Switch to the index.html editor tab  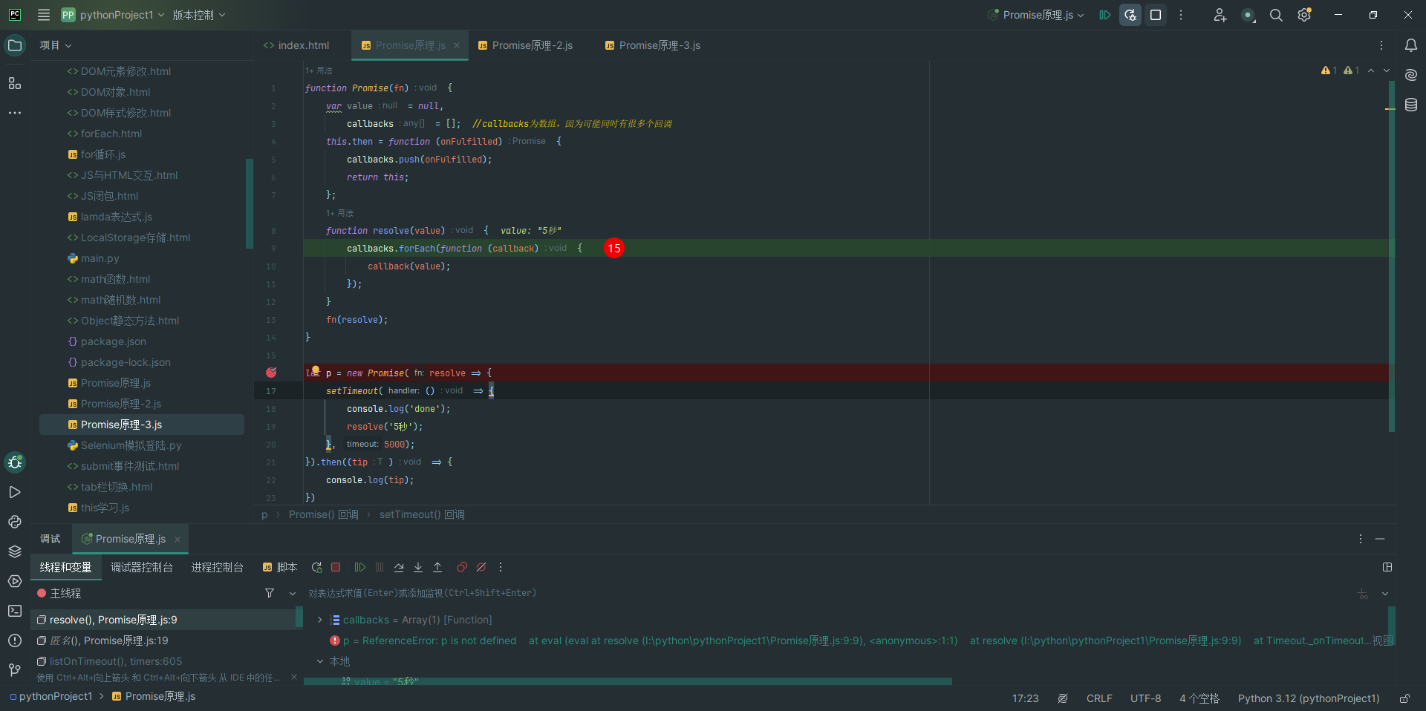tap(296, 45)
